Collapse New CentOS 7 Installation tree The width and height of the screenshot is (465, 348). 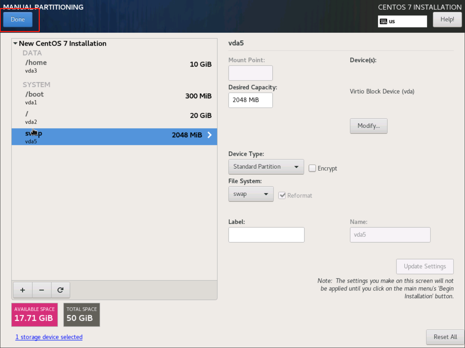(15, 44)
